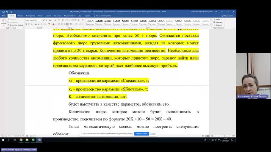The width and height of the screenshot is (271, 152).
Task: Switch to the Главная ribbon tab
Action: click(12, 16)
